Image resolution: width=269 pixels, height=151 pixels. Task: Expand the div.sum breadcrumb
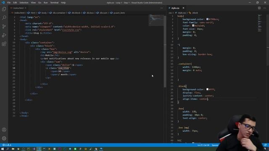pyautogui.click(x=103, y=13)
